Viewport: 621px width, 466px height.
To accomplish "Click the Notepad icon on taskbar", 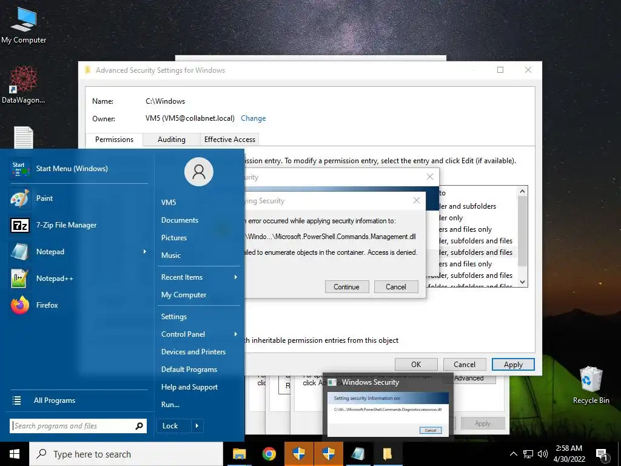I will coord(358,454).
